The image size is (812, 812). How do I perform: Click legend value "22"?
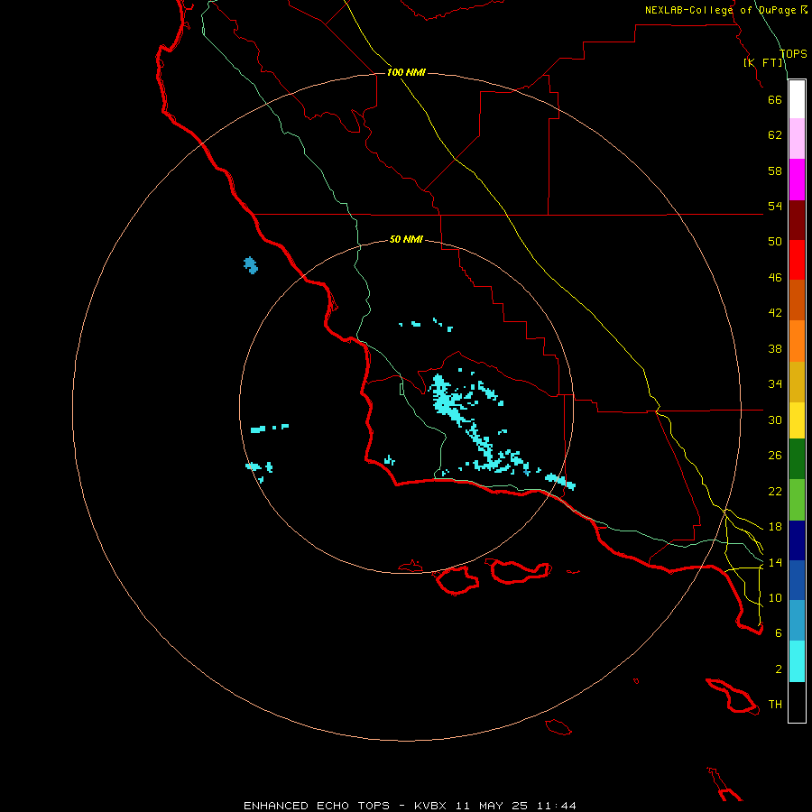[x=775, y=492]
